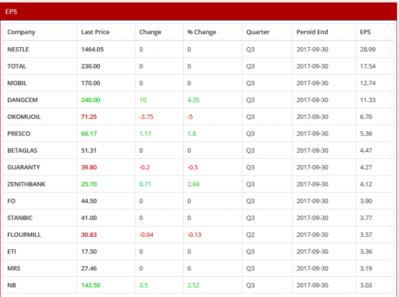The width and height of the screenshot is (399, 297).
Task: Click GUARANTY percent change -0.5
Action: pos(193,167)
